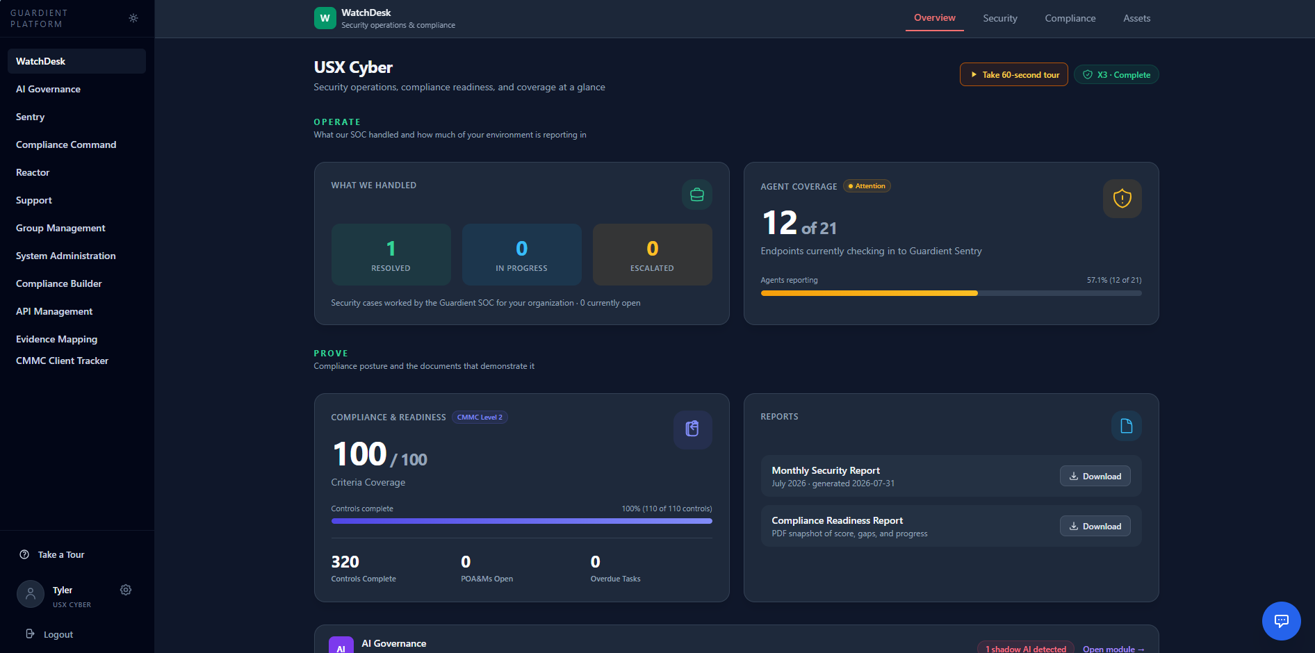Open AI Governance in the sidebar
This screenshot has width=1315, height=653.
click(76, 89)
